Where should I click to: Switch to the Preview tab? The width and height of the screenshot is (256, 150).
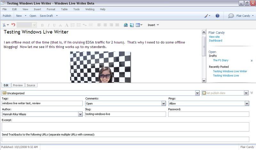(x=18, y=85)
